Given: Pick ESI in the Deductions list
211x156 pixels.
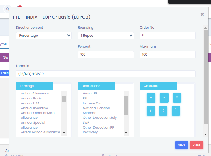Looking at the screenshot, I should click(86, 99).
